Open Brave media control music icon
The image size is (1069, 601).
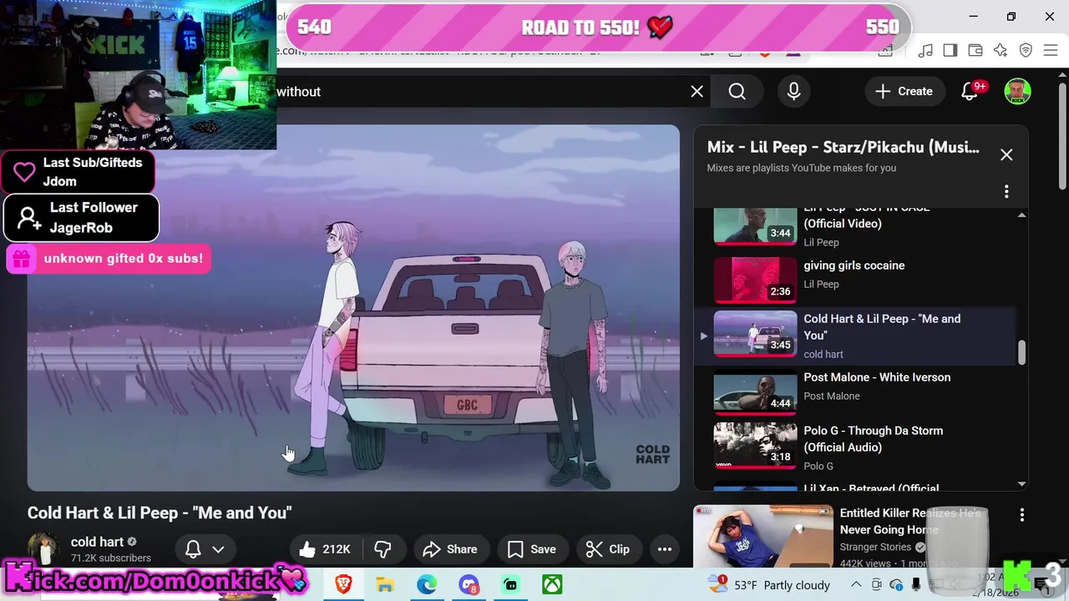tap(925, 51)
